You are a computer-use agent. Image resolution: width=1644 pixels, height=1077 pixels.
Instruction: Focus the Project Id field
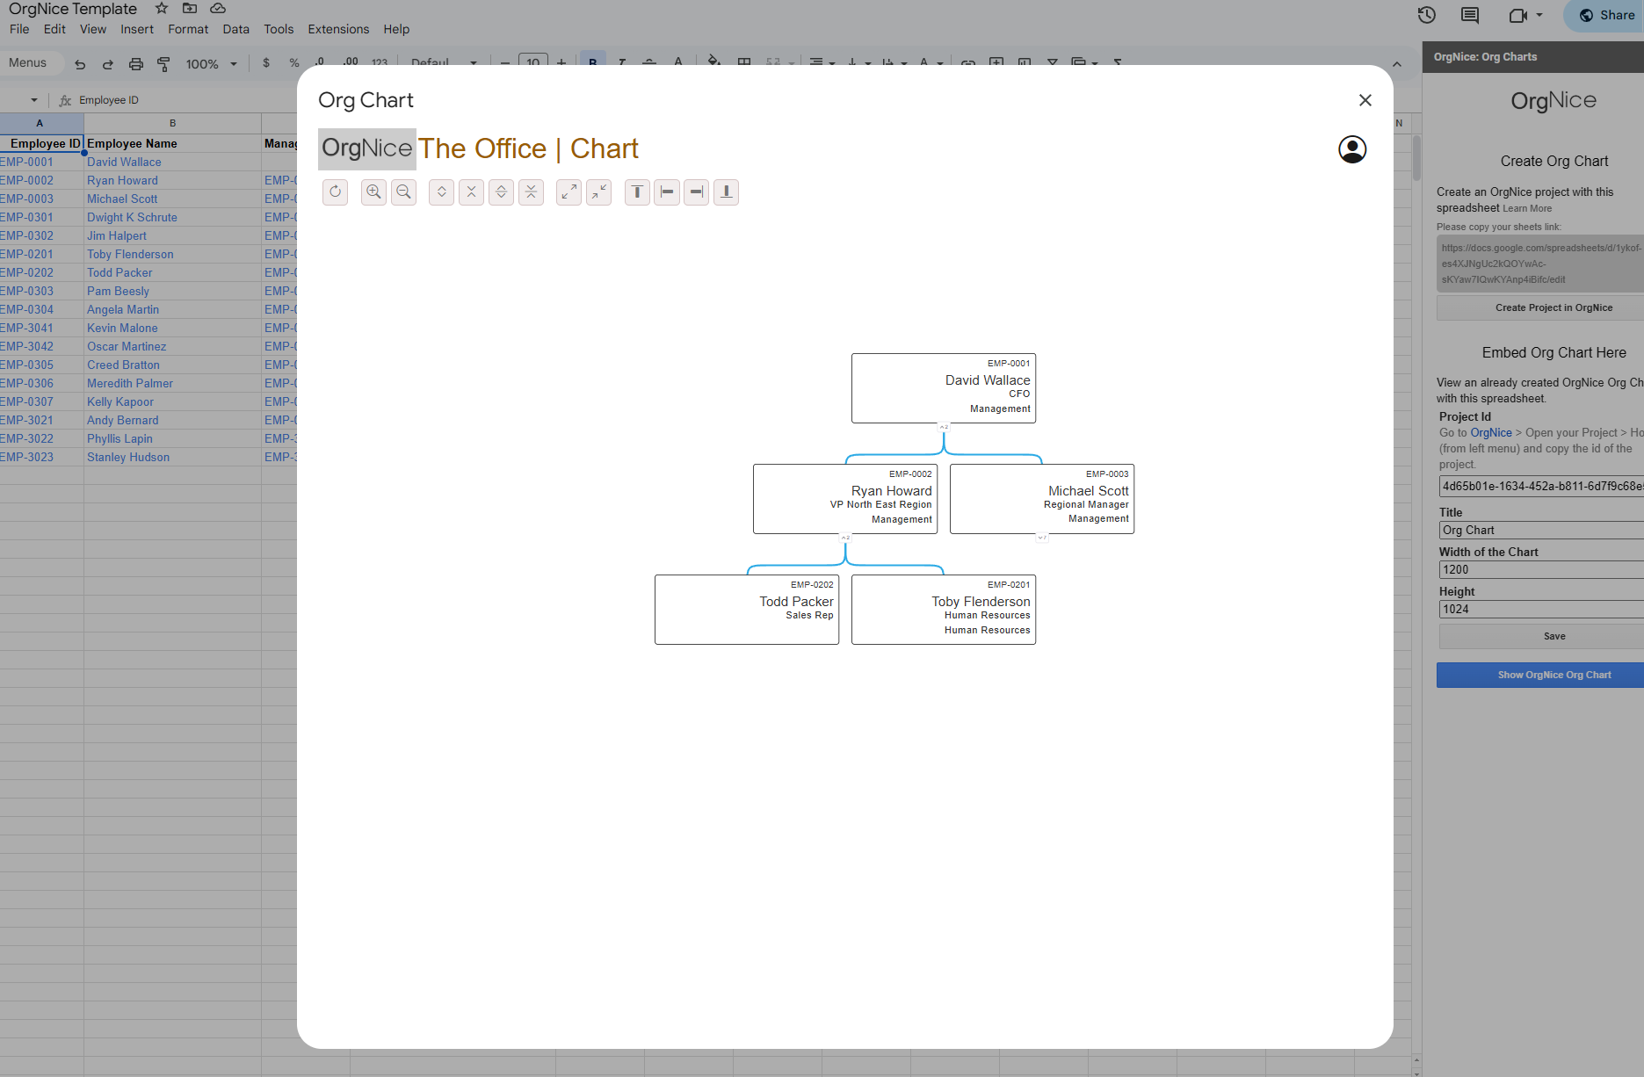[x=1541, y=486]
